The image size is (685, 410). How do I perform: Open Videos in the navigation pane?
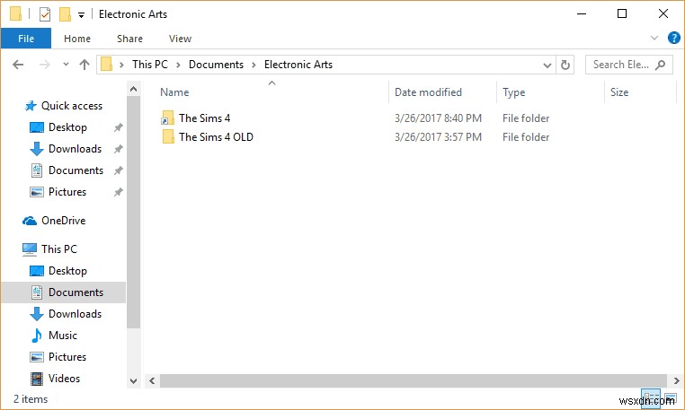(x=64, y=379)
